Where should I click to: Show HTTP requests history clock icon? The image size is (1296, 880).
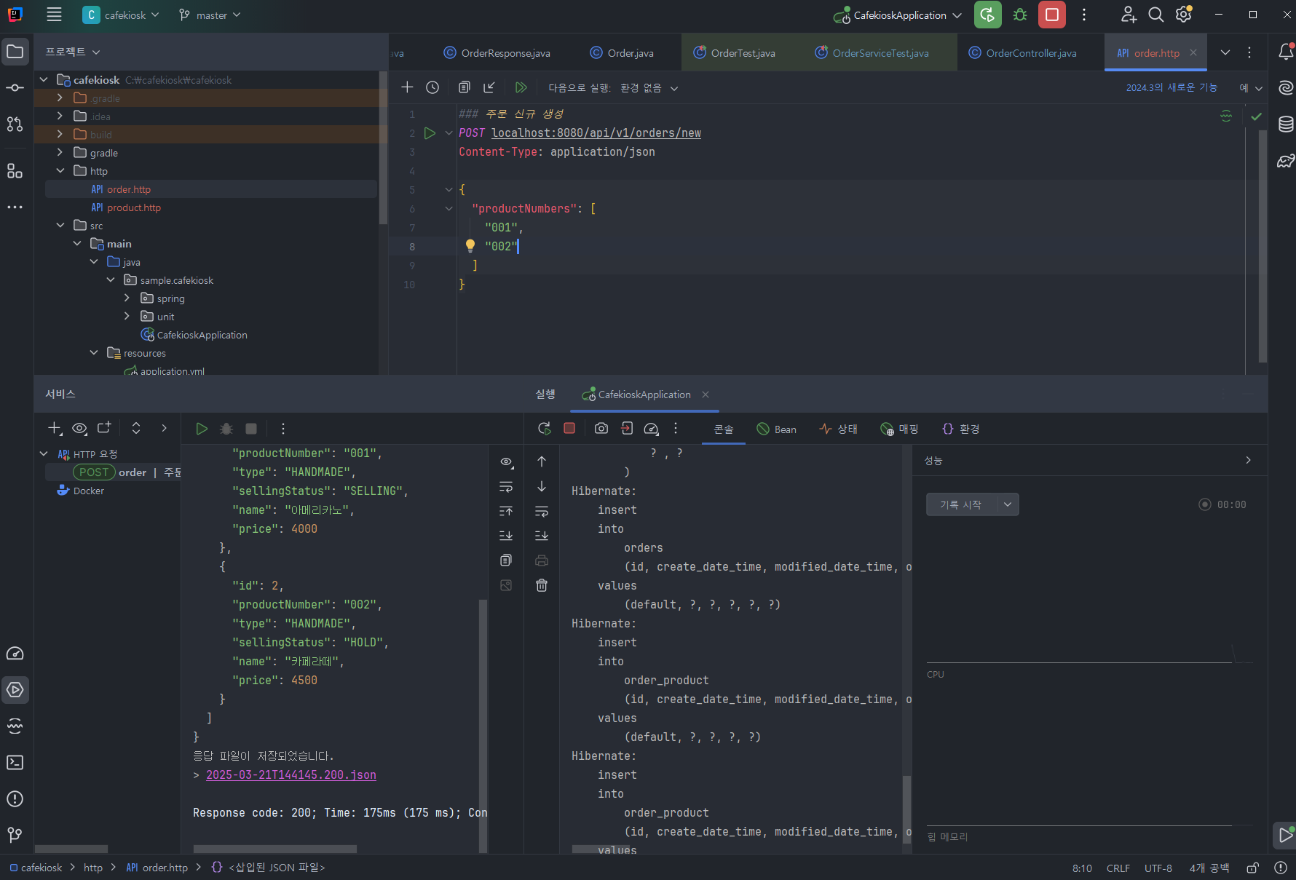click(x=432, y=87)
